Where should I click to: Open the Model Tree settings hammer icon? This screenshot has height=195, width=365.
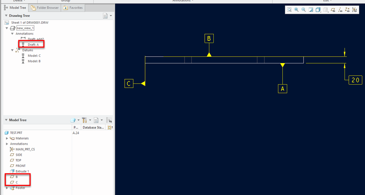84,120
